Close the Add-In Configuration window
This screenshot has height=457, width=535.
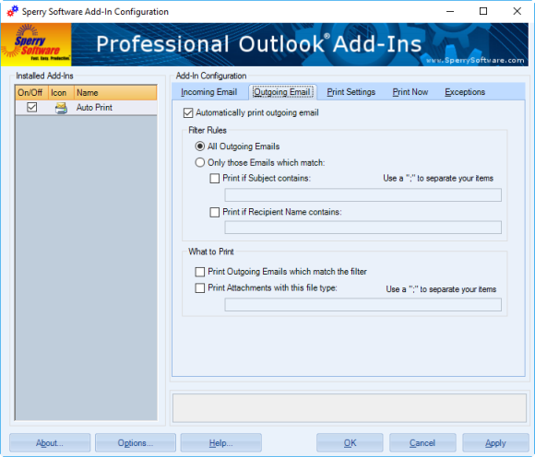click(x=517, y=11)
